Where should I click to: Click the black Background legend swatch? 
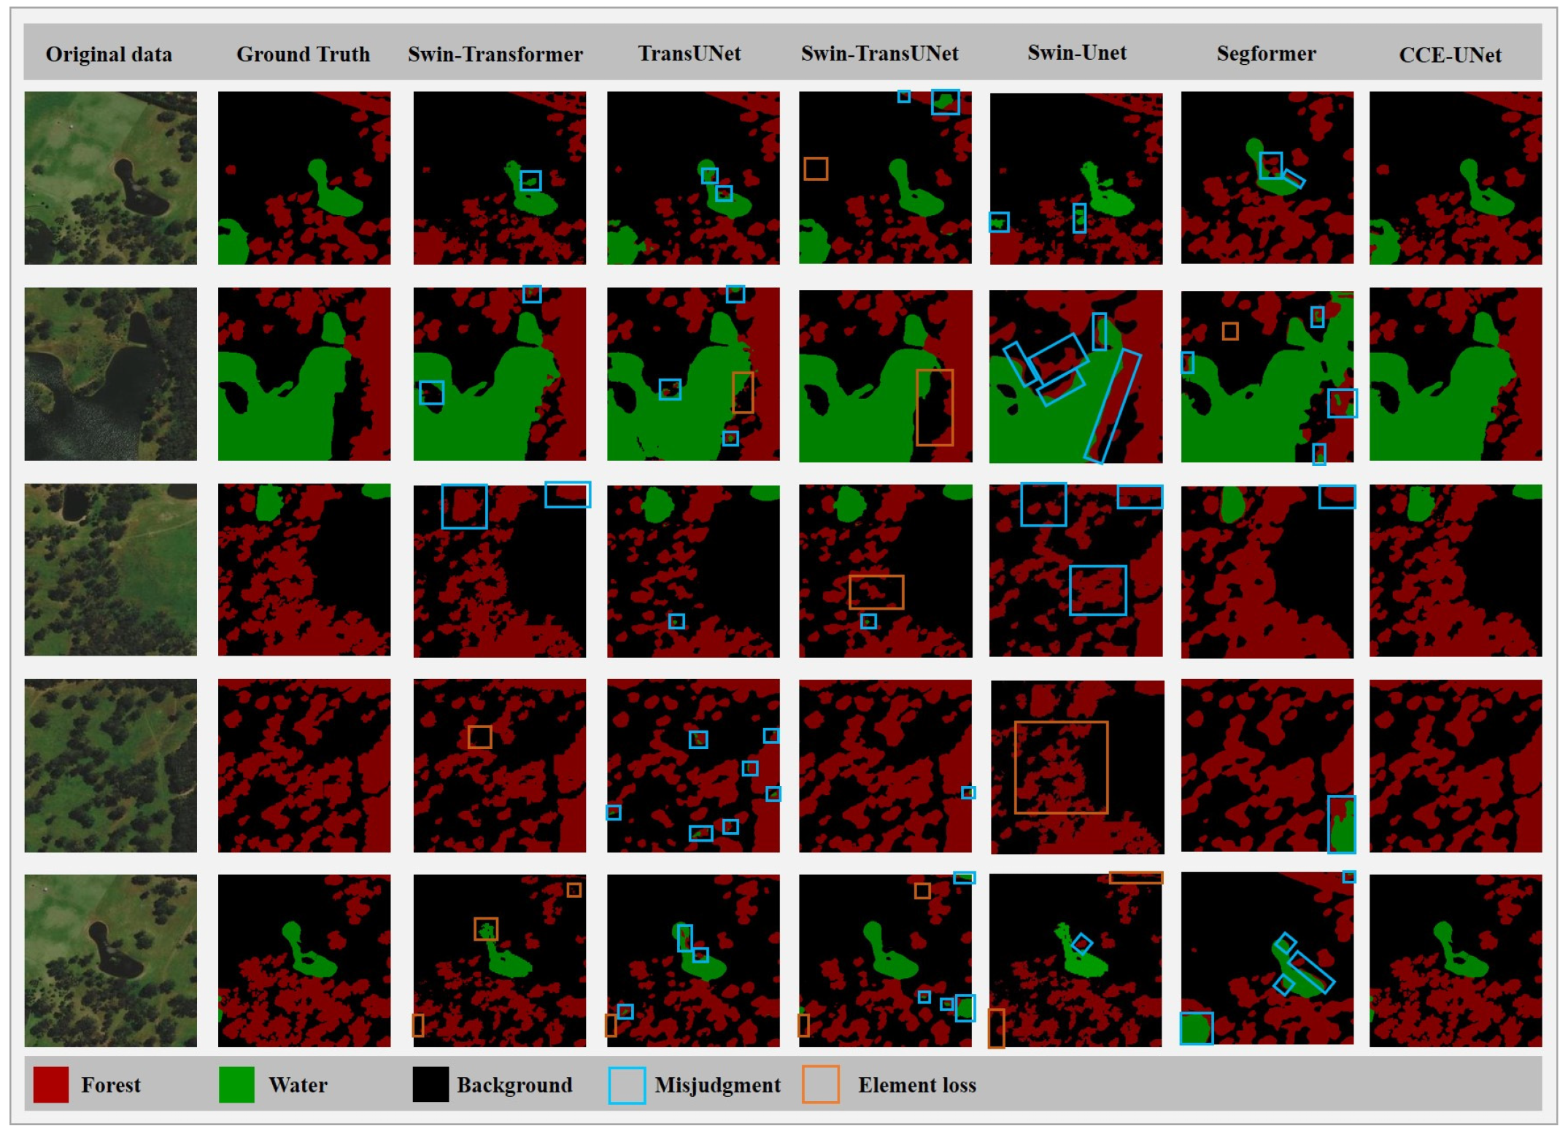430,1084
